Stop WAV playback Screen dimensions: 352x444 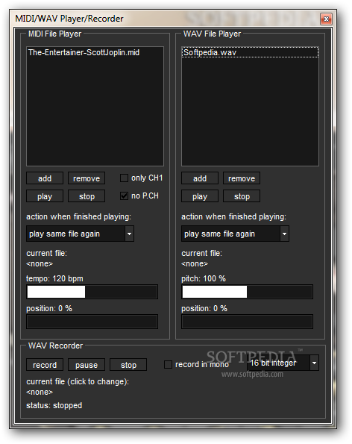point(242,196)
